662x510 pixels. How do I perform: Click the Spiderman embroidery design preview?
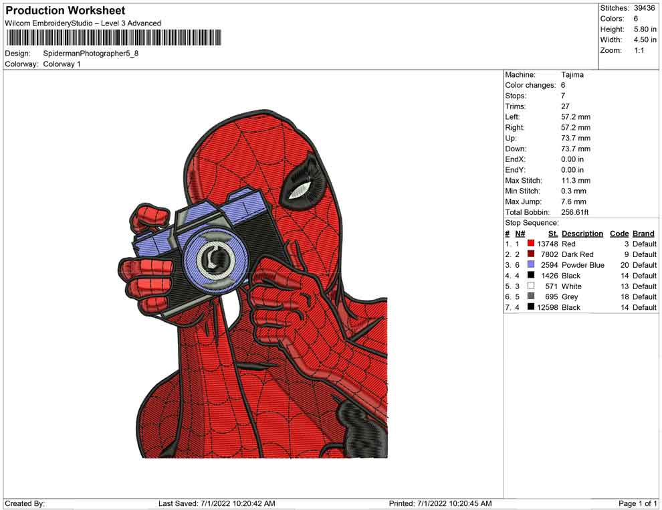(x=253, y=284)
